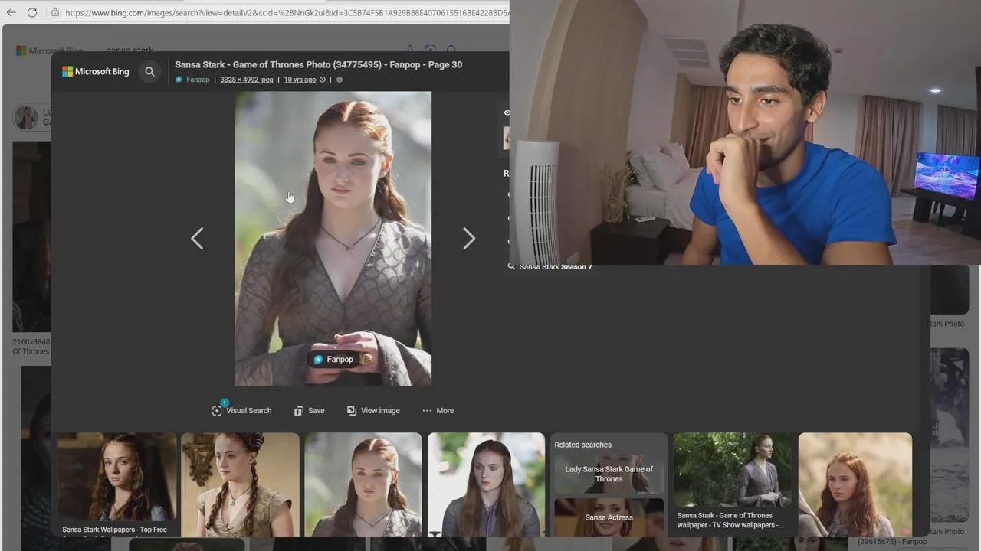The width and height of the screenshot is (981, 551).
Task: Show the previous image with the left arrow
Action: [x=197, y=239]
